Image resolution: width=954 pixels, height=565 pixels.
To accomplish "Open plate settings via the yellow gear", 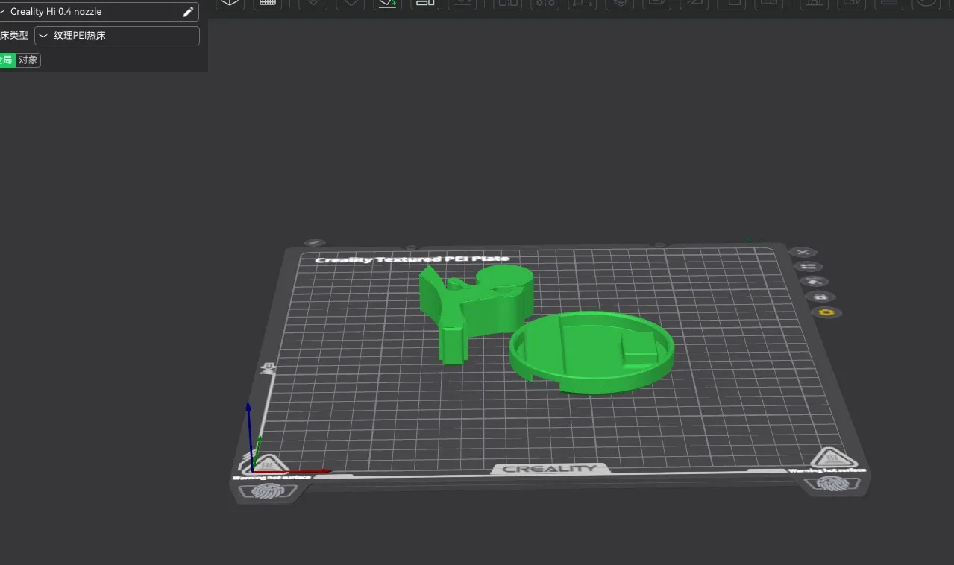I will click(x=825, y=312).
